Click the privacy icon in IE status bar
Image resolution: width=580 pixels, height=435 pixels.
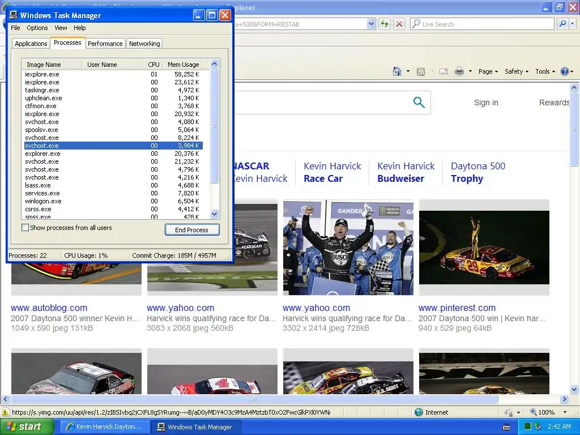(509, 412)
